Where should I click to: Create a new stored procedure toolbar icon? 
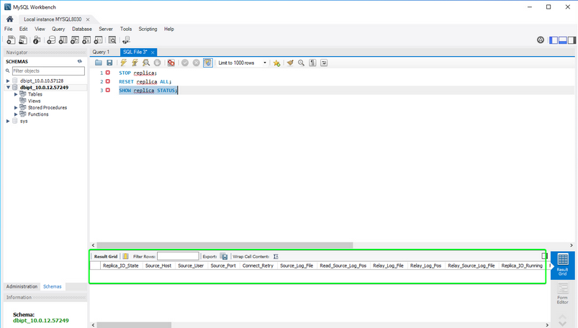[86, 40]
